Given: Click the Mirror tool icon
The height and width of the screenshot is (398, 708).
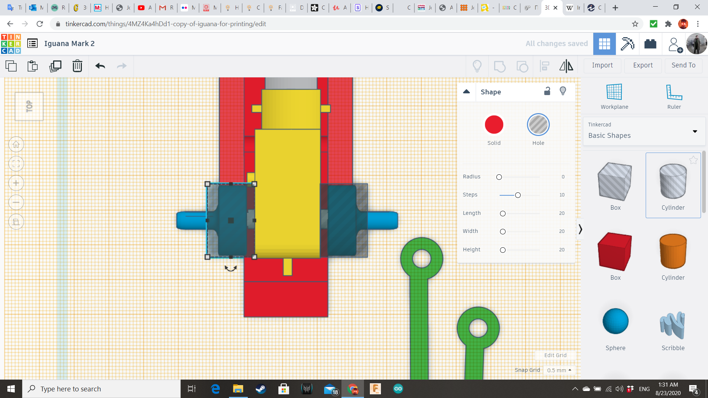Looking at the screenshot, I should pos(566,66).
